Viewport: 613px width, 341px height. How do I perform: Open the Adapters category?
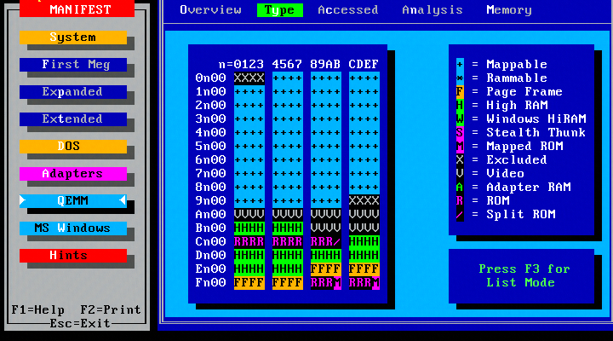click(73, 173)
